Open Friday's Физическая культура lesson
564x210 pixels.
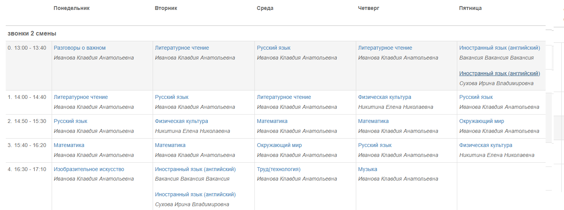486,145
